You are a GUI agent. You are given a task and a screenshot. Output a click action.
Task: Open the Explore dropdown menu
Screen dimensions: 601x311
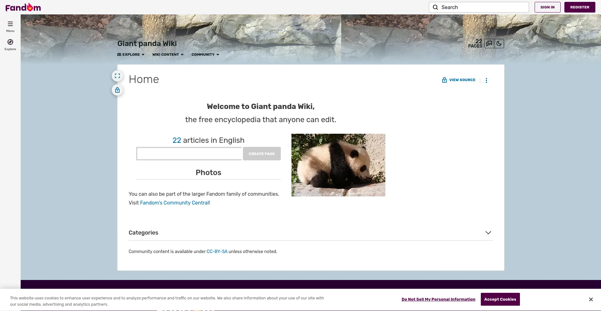point(131,54)
